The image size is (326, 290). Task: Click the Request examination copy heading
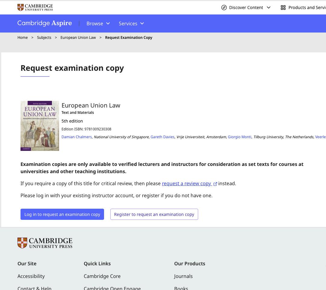tap(72, 68)
